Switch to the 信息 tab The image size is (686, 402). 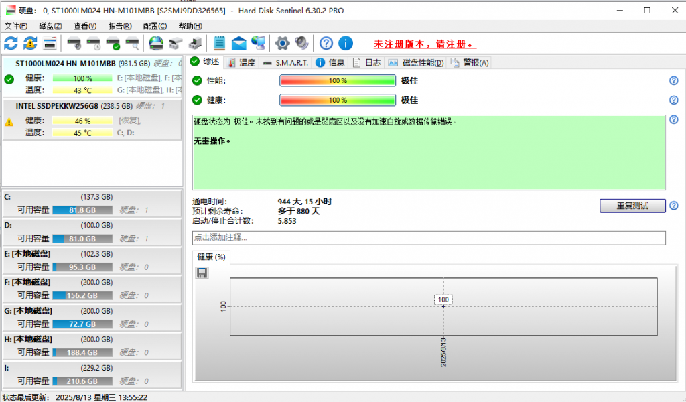coord(330,62)
